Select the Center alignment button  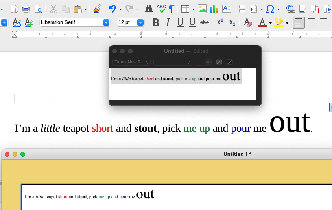click(x=311, y=23)
